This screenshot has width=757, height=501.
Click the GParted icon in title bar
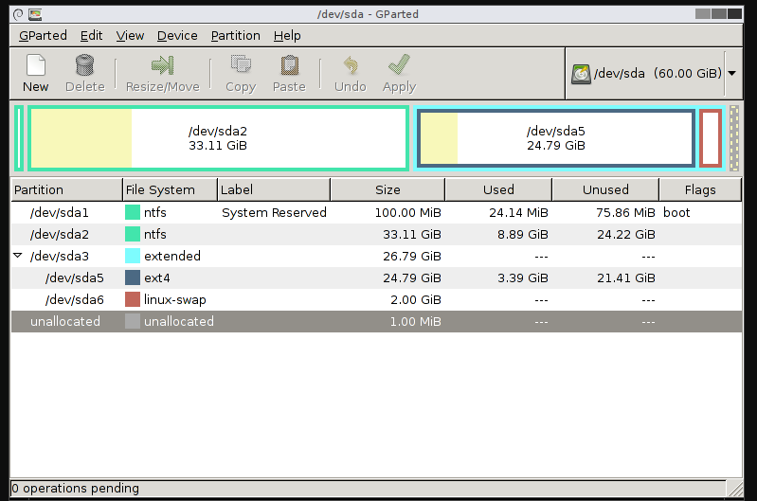coord(35,14)
